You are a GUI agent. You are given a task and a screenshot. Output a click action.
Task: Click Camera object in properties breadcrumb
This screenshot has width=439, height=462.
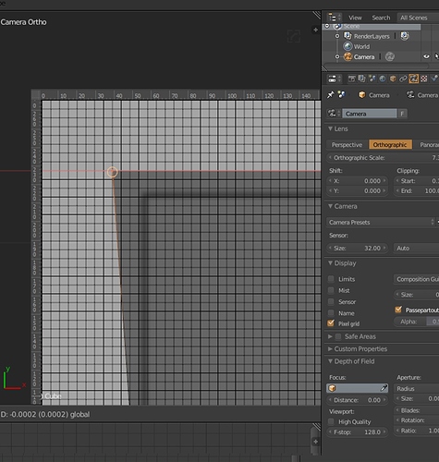point(374,95)
